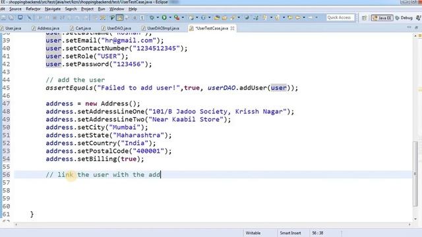The image size is (422, 237).
Task: Switch to the Cart.java editor tab
Action: (x=80, y=28)
